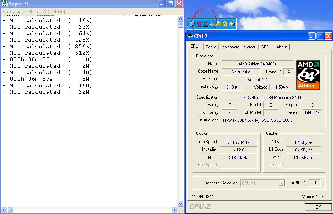Click the Level 2 value "512 KBytes"
This screenshot has width=333, height=214.
pyautogui.click(x=303, y=158)
